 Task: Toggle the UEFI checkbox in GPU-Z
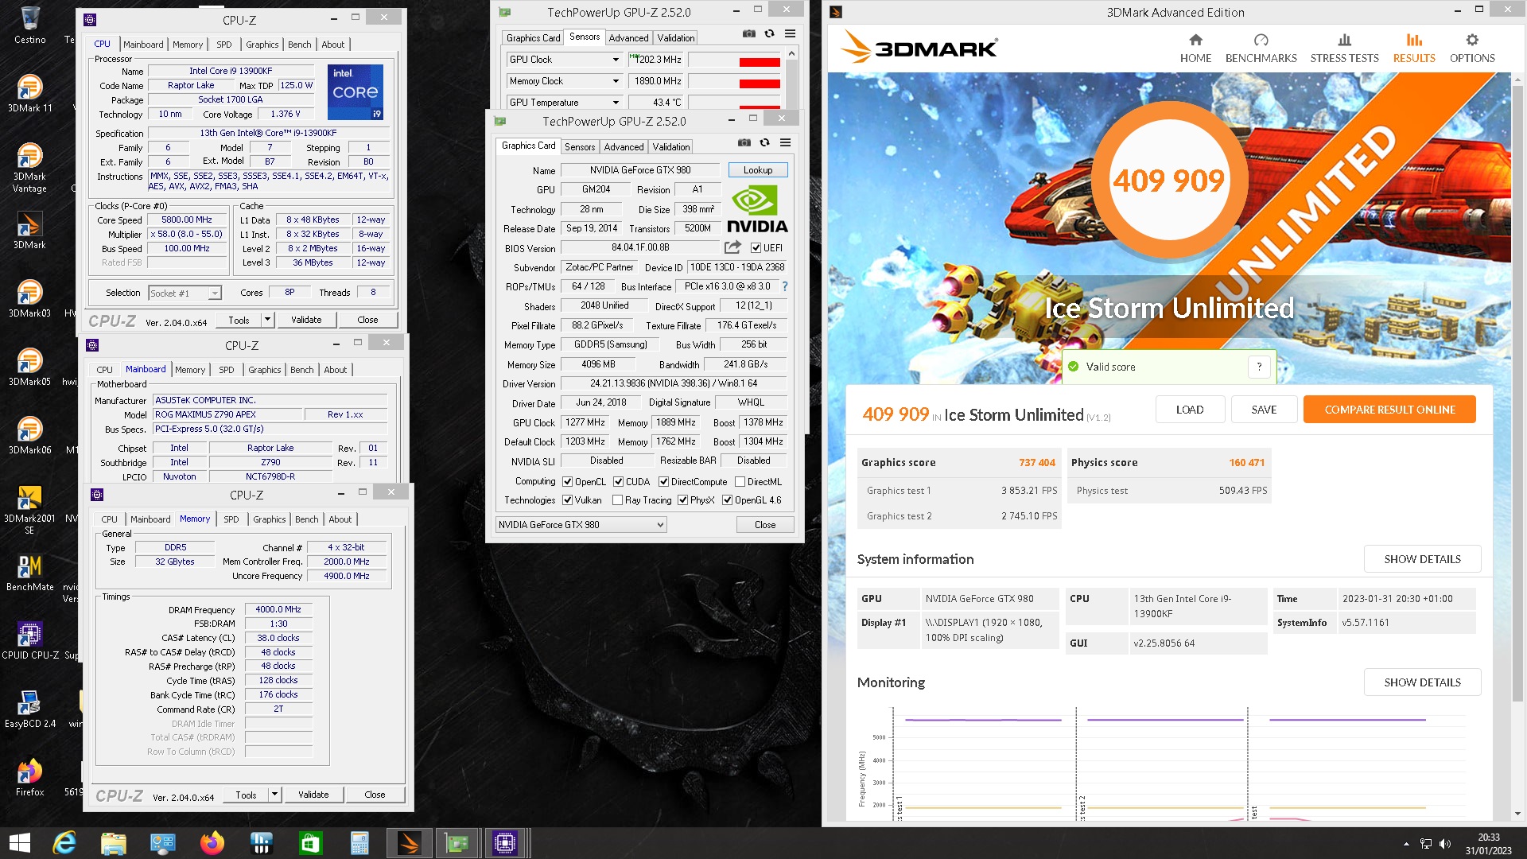(x=756, y=247)
